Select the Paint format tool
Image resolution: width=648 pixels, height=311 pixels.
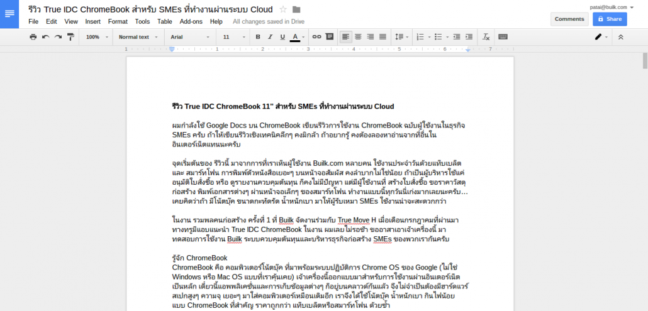click(x=70, y=37)
